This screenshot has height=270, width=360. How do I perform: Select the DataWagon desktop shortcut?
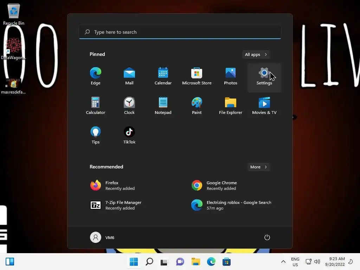click(14, 49)
